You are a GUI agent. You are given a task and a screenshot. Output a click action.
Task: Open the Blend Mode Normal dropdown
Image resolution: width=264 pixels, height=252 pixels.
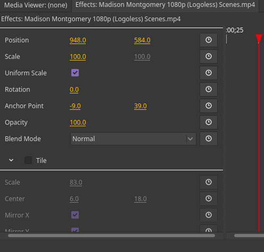(133, 139)
